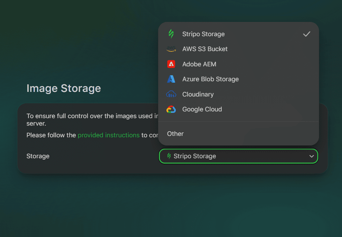Image resolution: width=342 pixels, height=237 pixels.
Task: Click the AWS logo icon
Action: (x=171, y=49)
